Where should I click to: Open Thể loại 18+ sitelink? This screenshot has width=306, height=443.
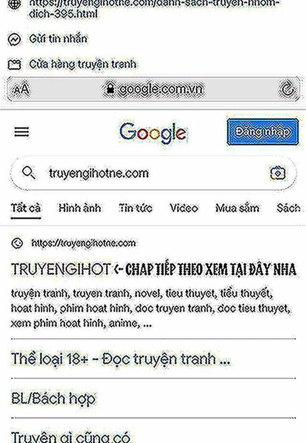click(121, 359)
